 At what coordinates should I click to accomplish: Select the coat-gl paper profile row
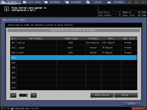(74, 43)
